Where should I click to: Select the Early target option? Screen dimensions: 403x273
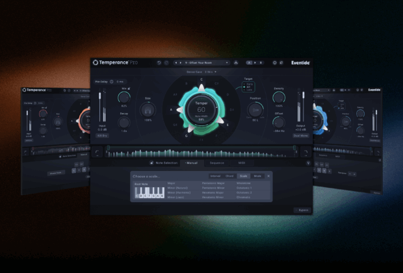[250, 84]
